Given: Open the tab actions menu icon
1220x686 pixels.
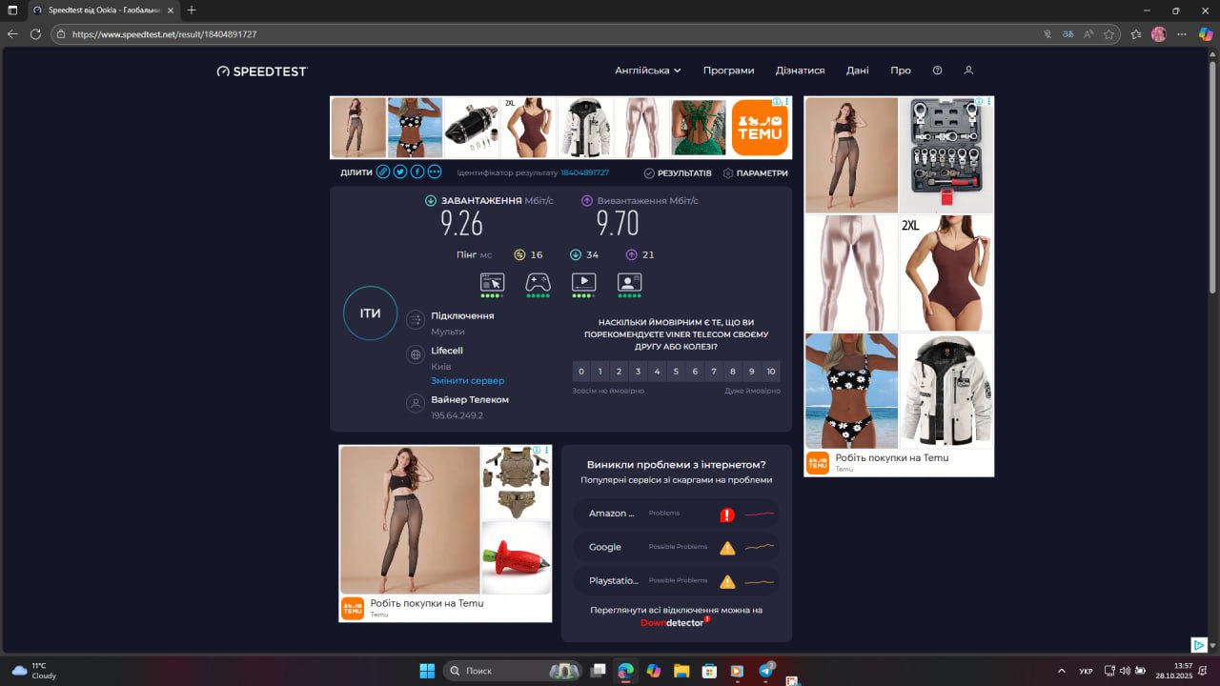Looking at the screenshot, I should tap(12, 10).
